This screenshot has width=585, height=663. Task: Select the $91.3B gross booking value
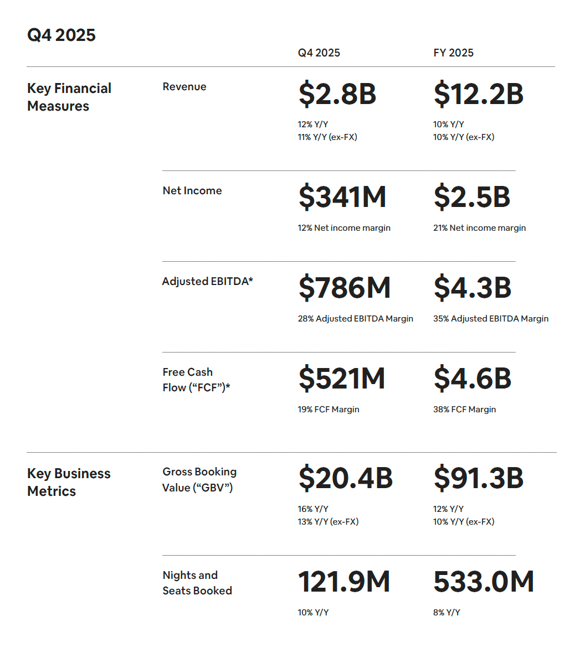[x=478, y=478]
